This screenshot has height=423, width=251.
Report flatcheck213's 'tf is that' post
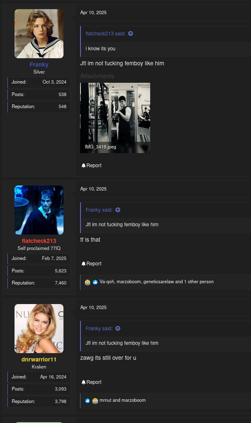point(92,264)
